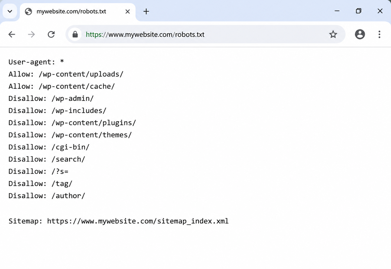
Task: Click the 'User-agent: *' line
Action: click(x=36, y=62)
